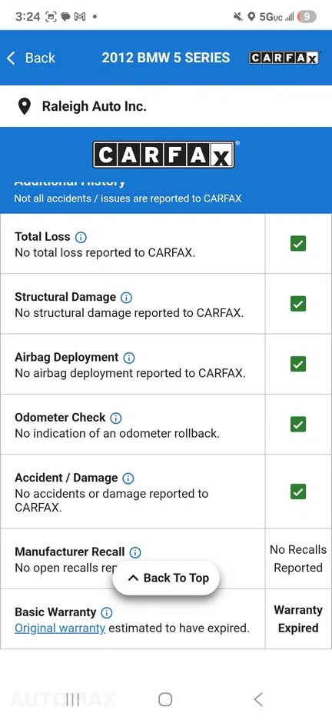332x720 pixels.
Task: Open Manufacturer Recall info icon
Action: pyautogui.click(x=135, y=552)
